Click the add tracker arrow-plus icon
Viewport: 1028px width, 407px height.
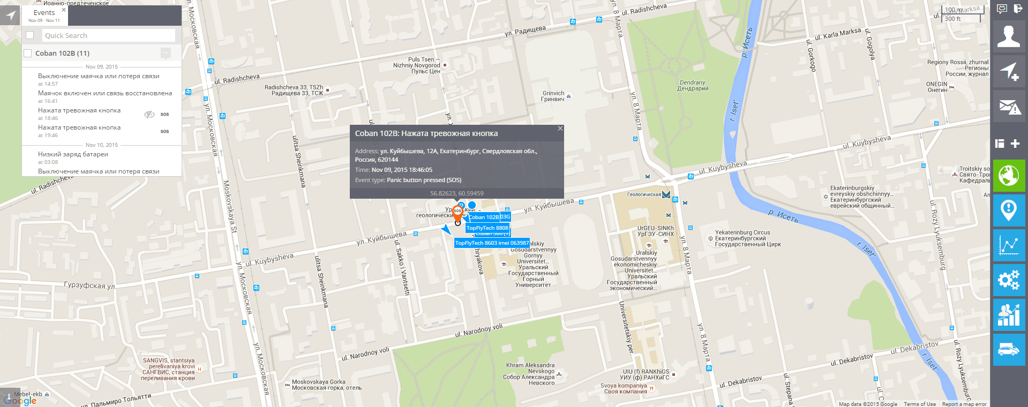click(x=1009, y=71)
